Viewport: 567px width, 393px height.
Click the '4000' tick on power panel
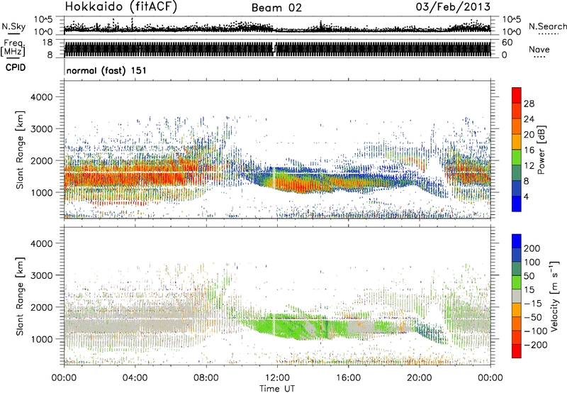(x=41, y=97)
